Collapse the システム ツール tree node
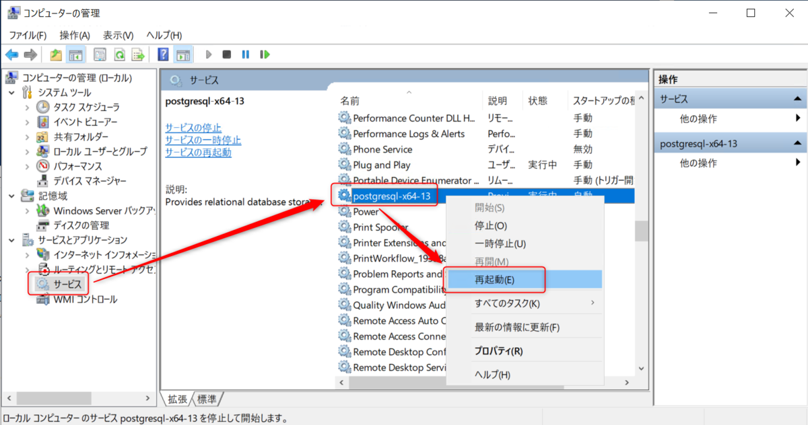This screenshot has height=425, width=808. (x=10, y=92)
